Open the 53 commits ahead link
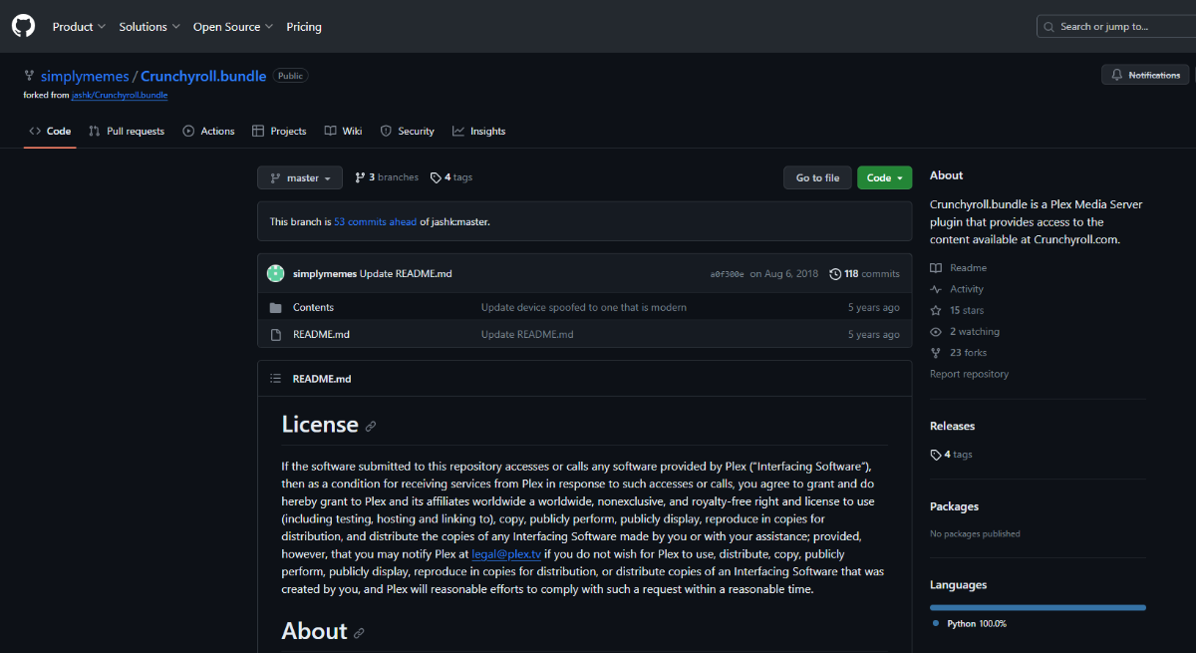Viewport: 1196px width, 653px height. tap(375, 221)
